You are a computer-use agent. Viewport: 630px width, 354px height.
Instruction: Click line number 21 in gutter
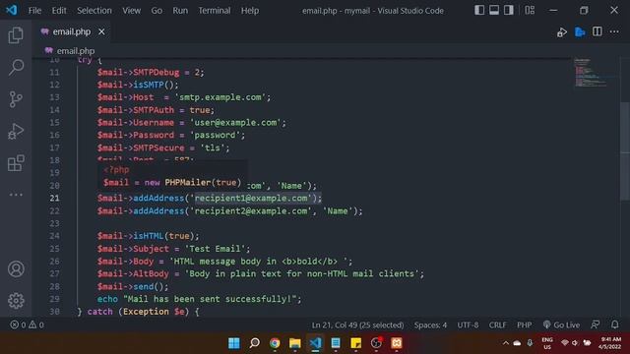click(x=54, y=198)
